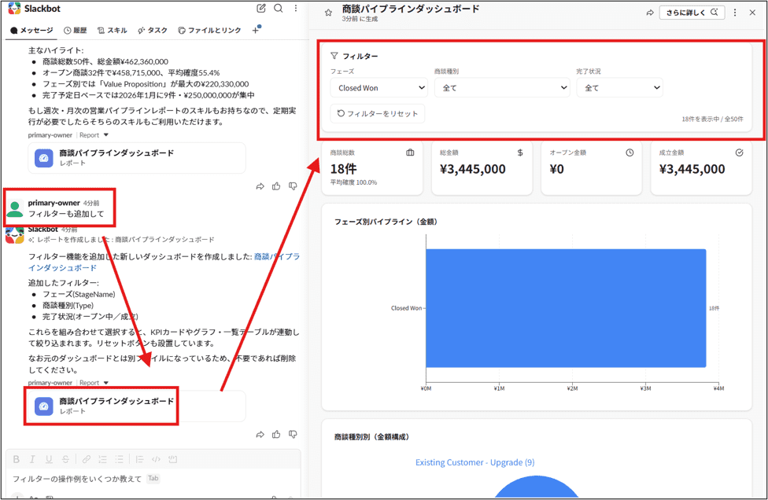
Task: Click the フェーズ別パイプライン（金額） chart title
Action: 386,222
